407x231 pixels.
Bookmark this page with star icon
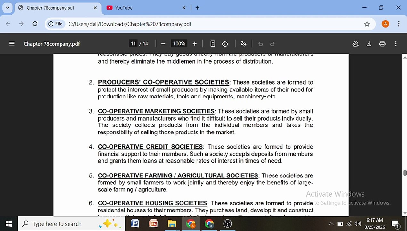pos(367,24)
